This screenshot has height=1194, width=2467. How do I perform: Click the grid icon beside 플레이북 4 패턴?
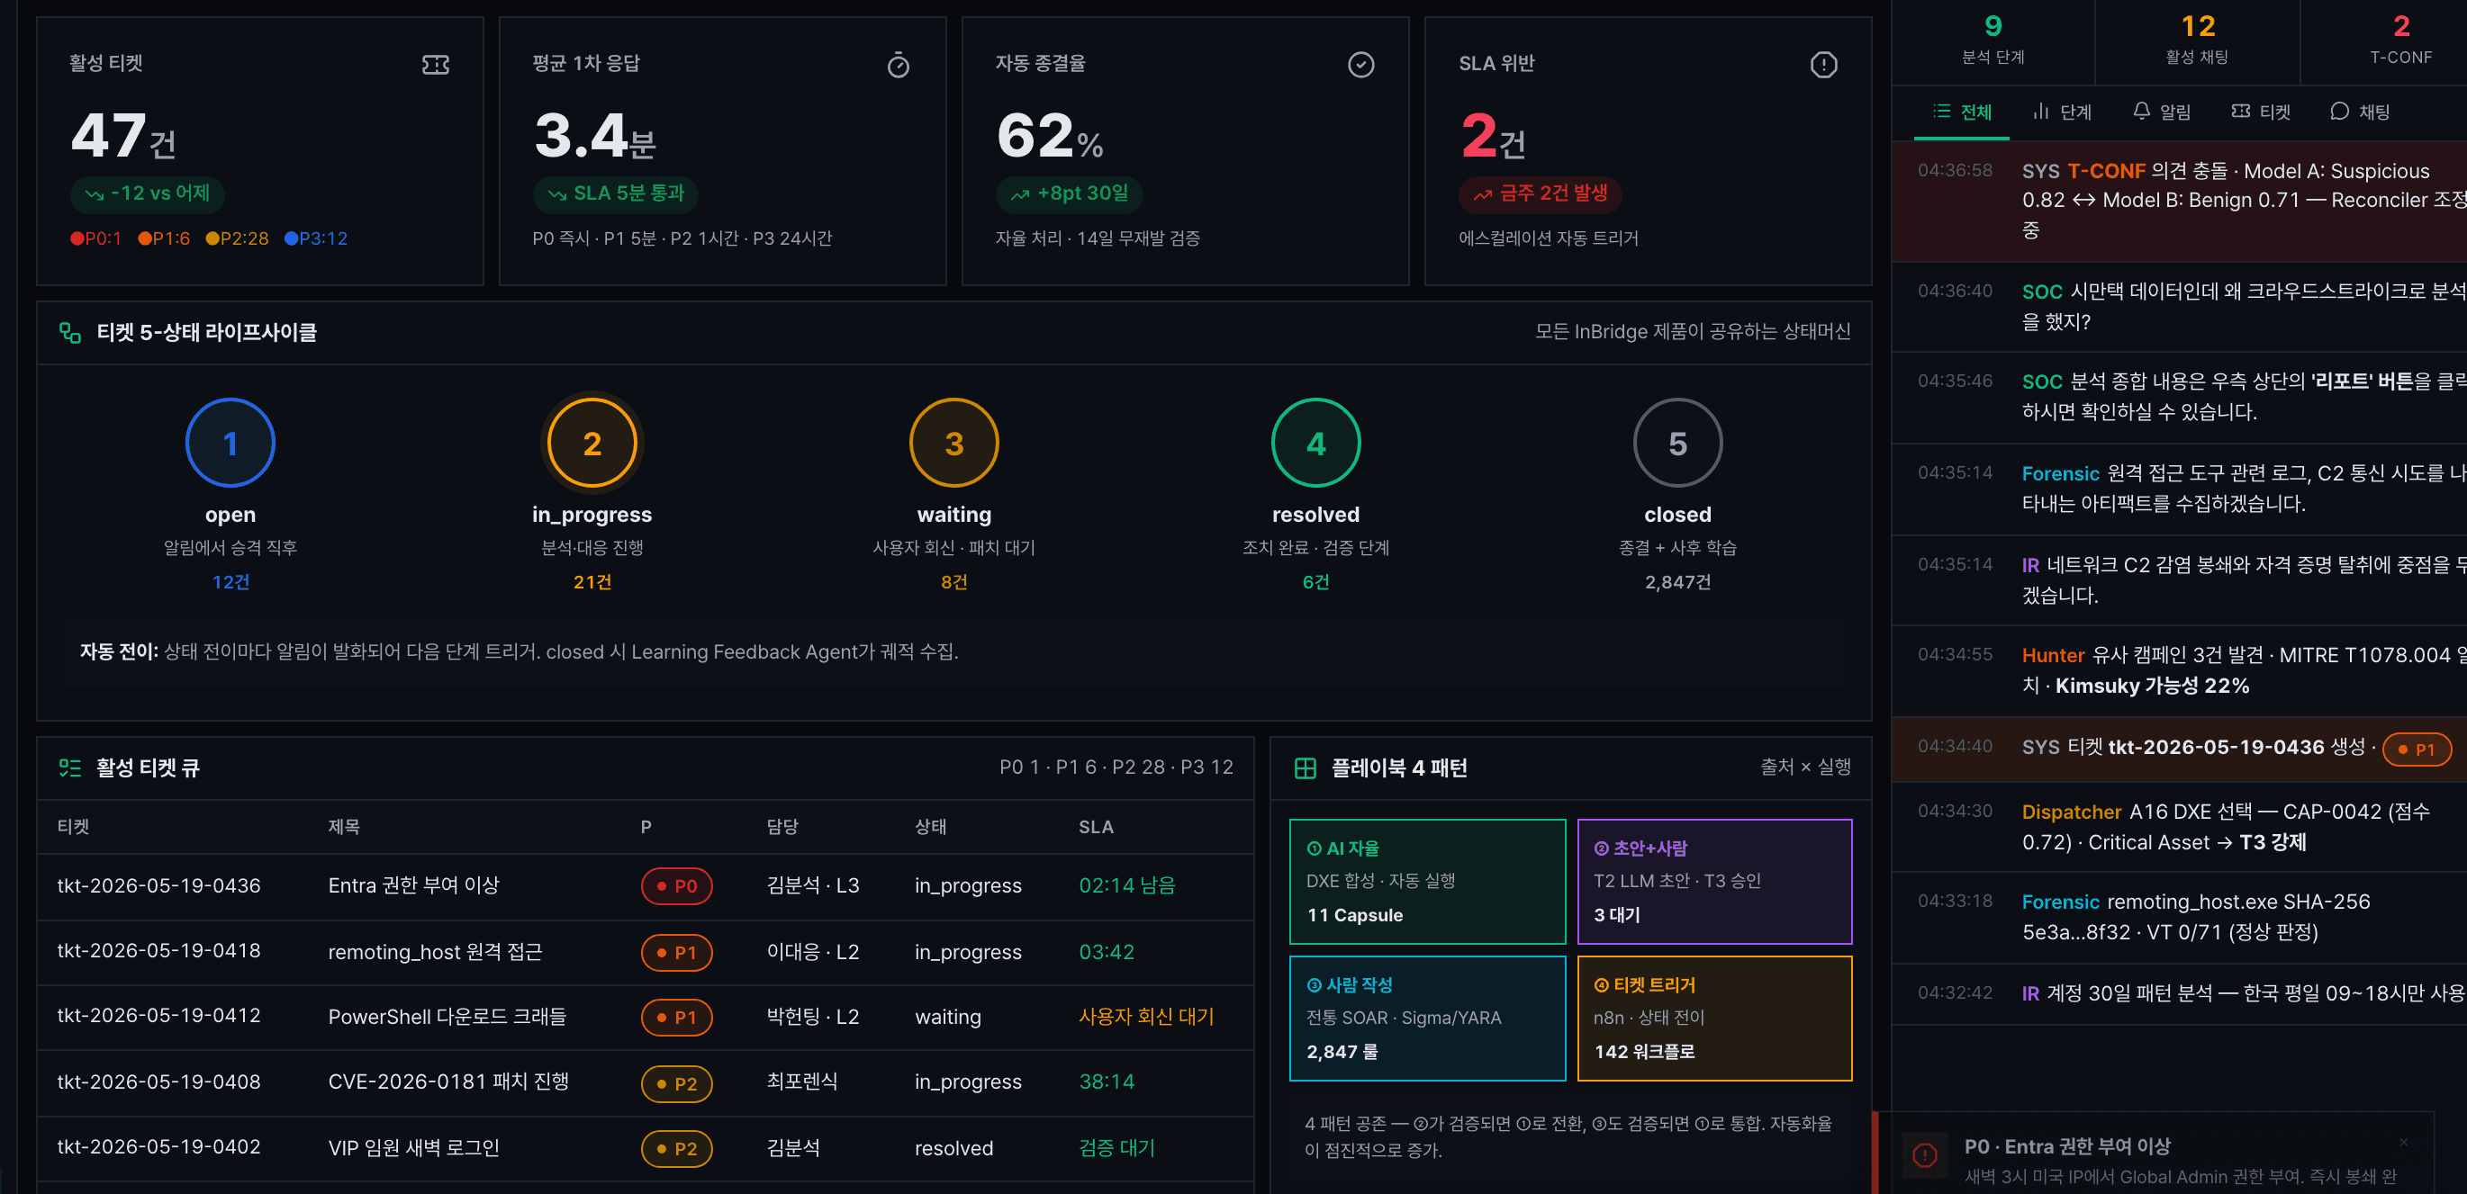1305,768
